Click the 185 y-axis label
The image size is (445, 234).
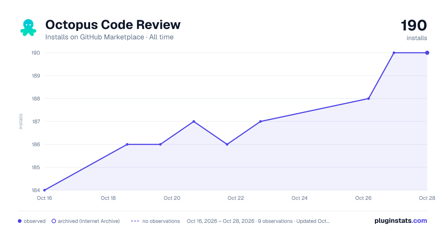(36, 167)
